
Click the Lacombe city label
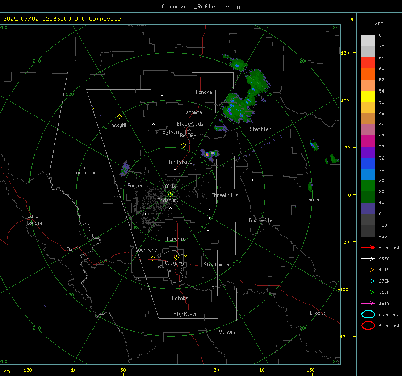point(193,112)
